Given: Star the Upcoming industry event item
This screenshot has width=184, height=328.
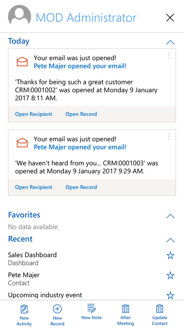Looking at the screenshot, I should (x=170, y=296).
